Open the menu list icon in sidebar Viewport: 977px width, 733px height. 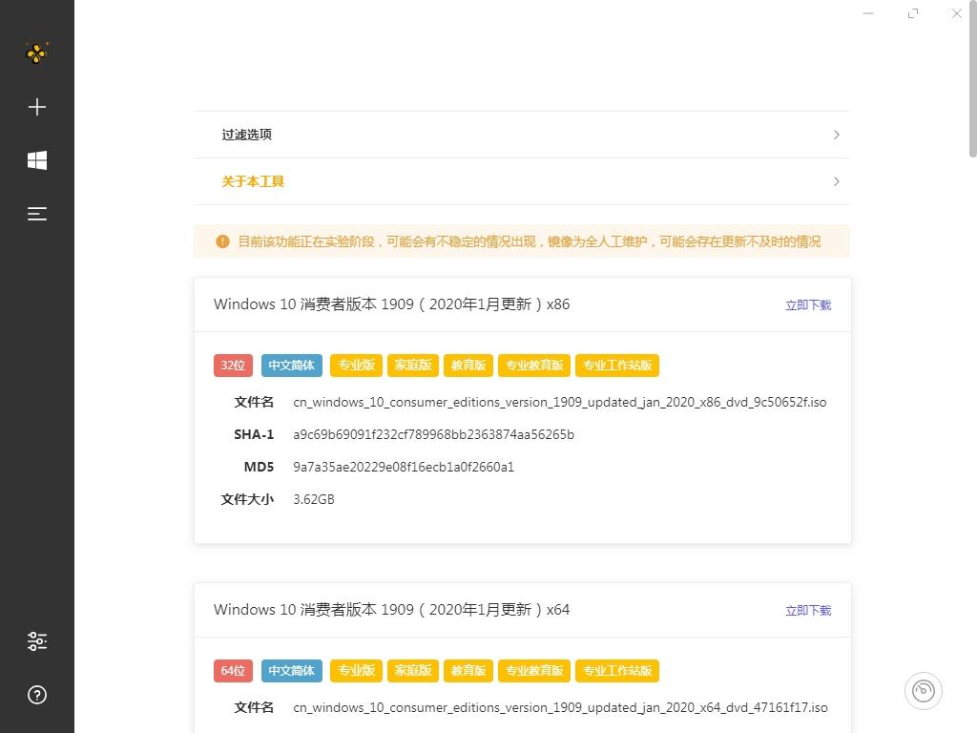[x=37, y=214]
